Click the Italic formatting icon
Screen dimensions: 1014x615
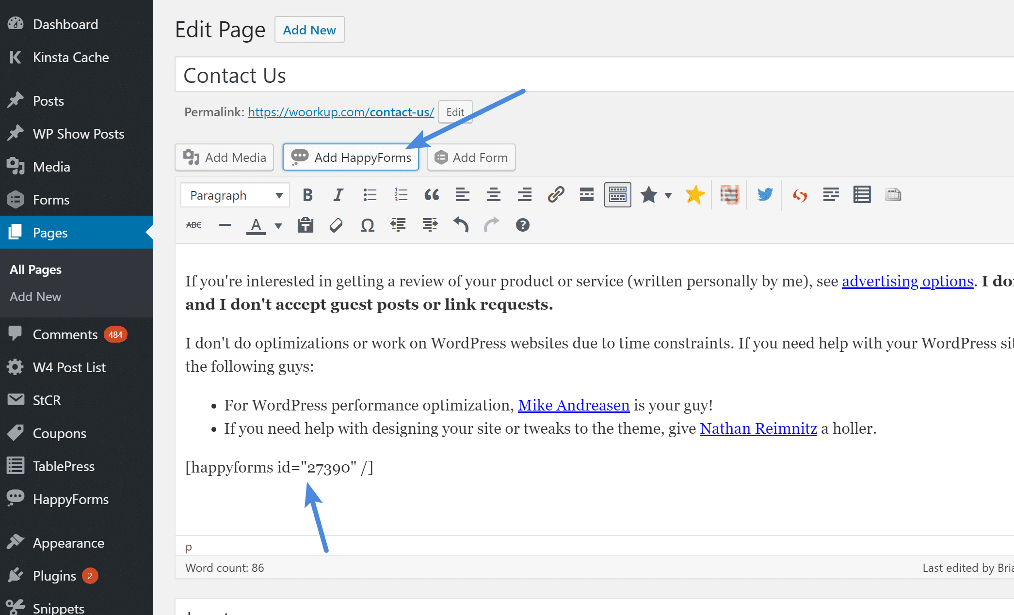[337, 194]
